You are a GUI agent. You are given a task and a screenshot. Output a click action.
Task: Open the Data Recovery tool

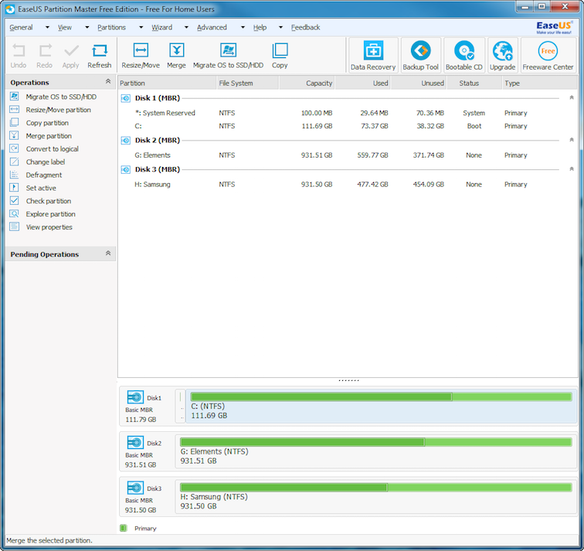point(373,56)
